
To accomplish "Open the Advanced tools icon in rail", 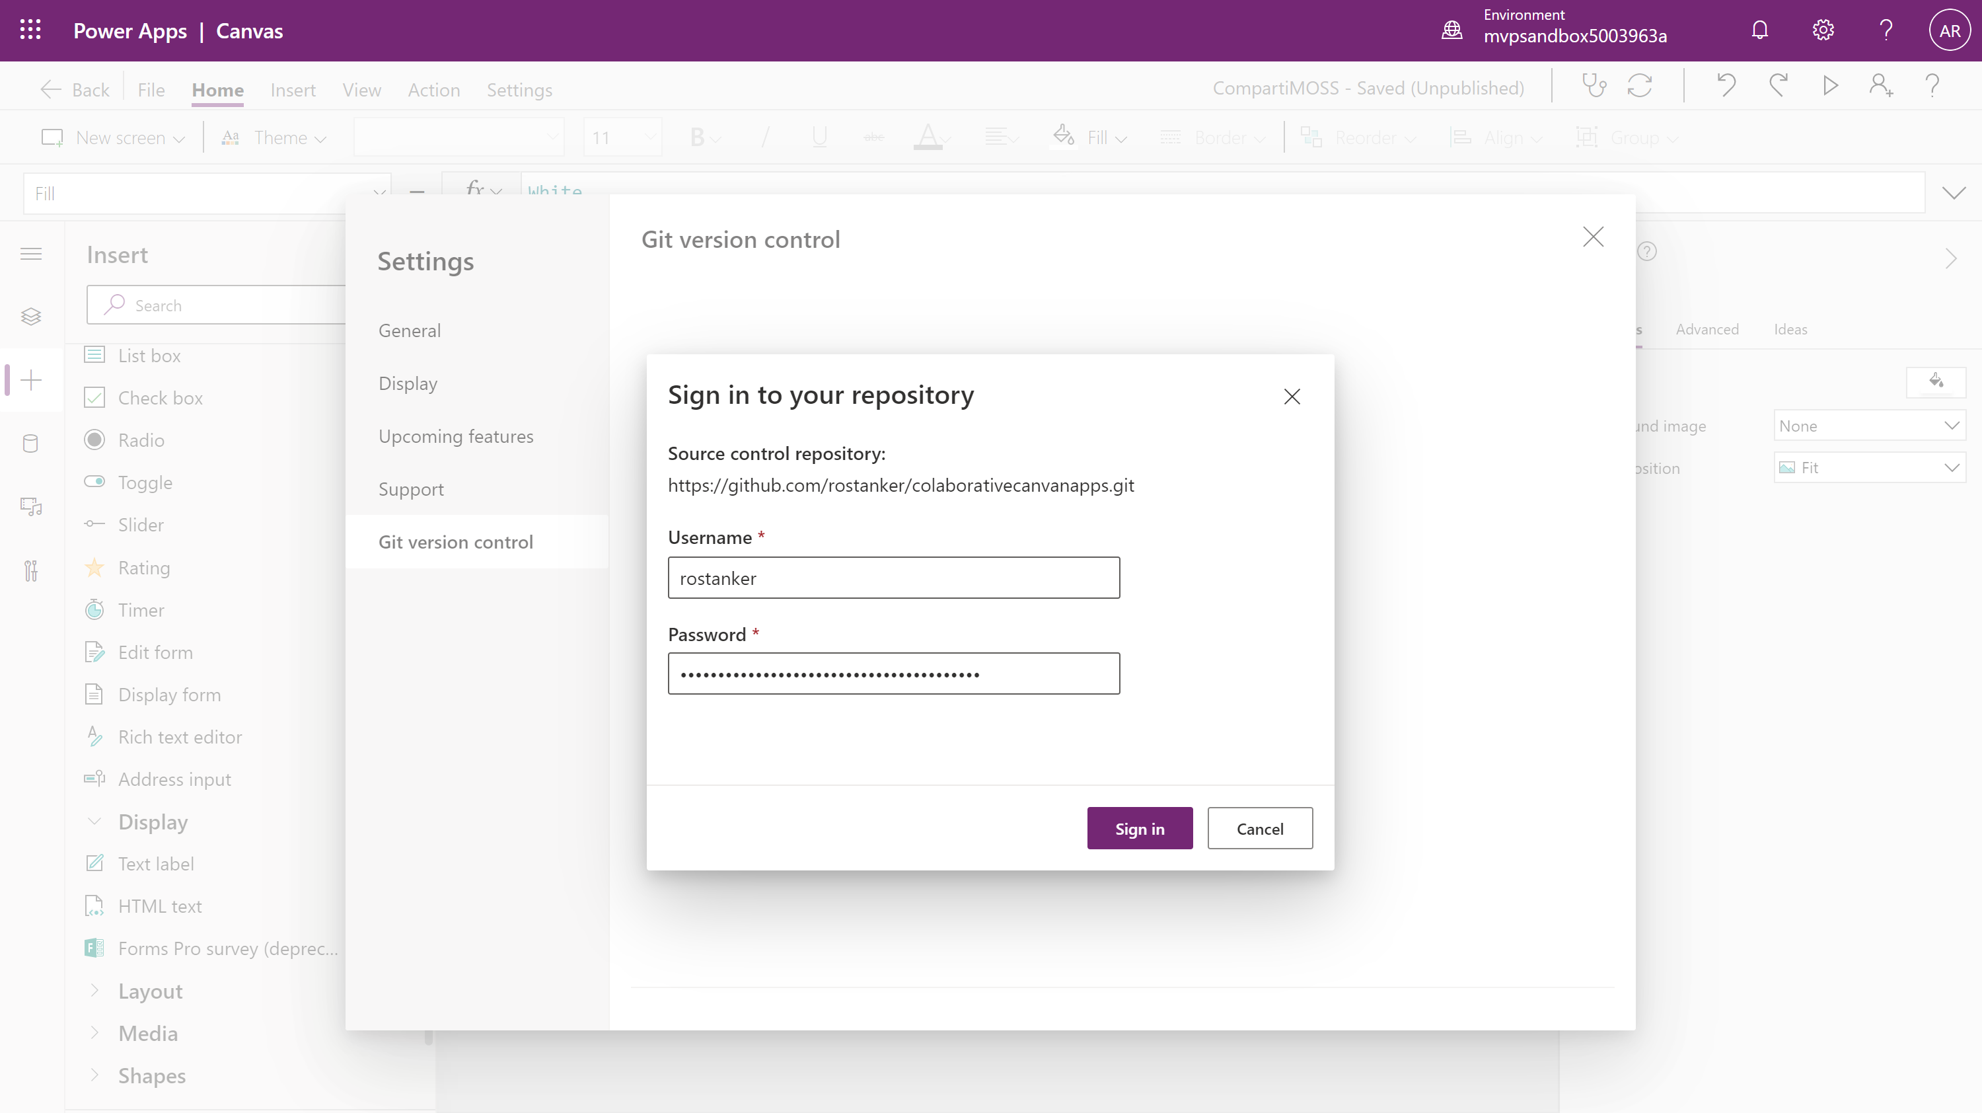I will (31, 570).
